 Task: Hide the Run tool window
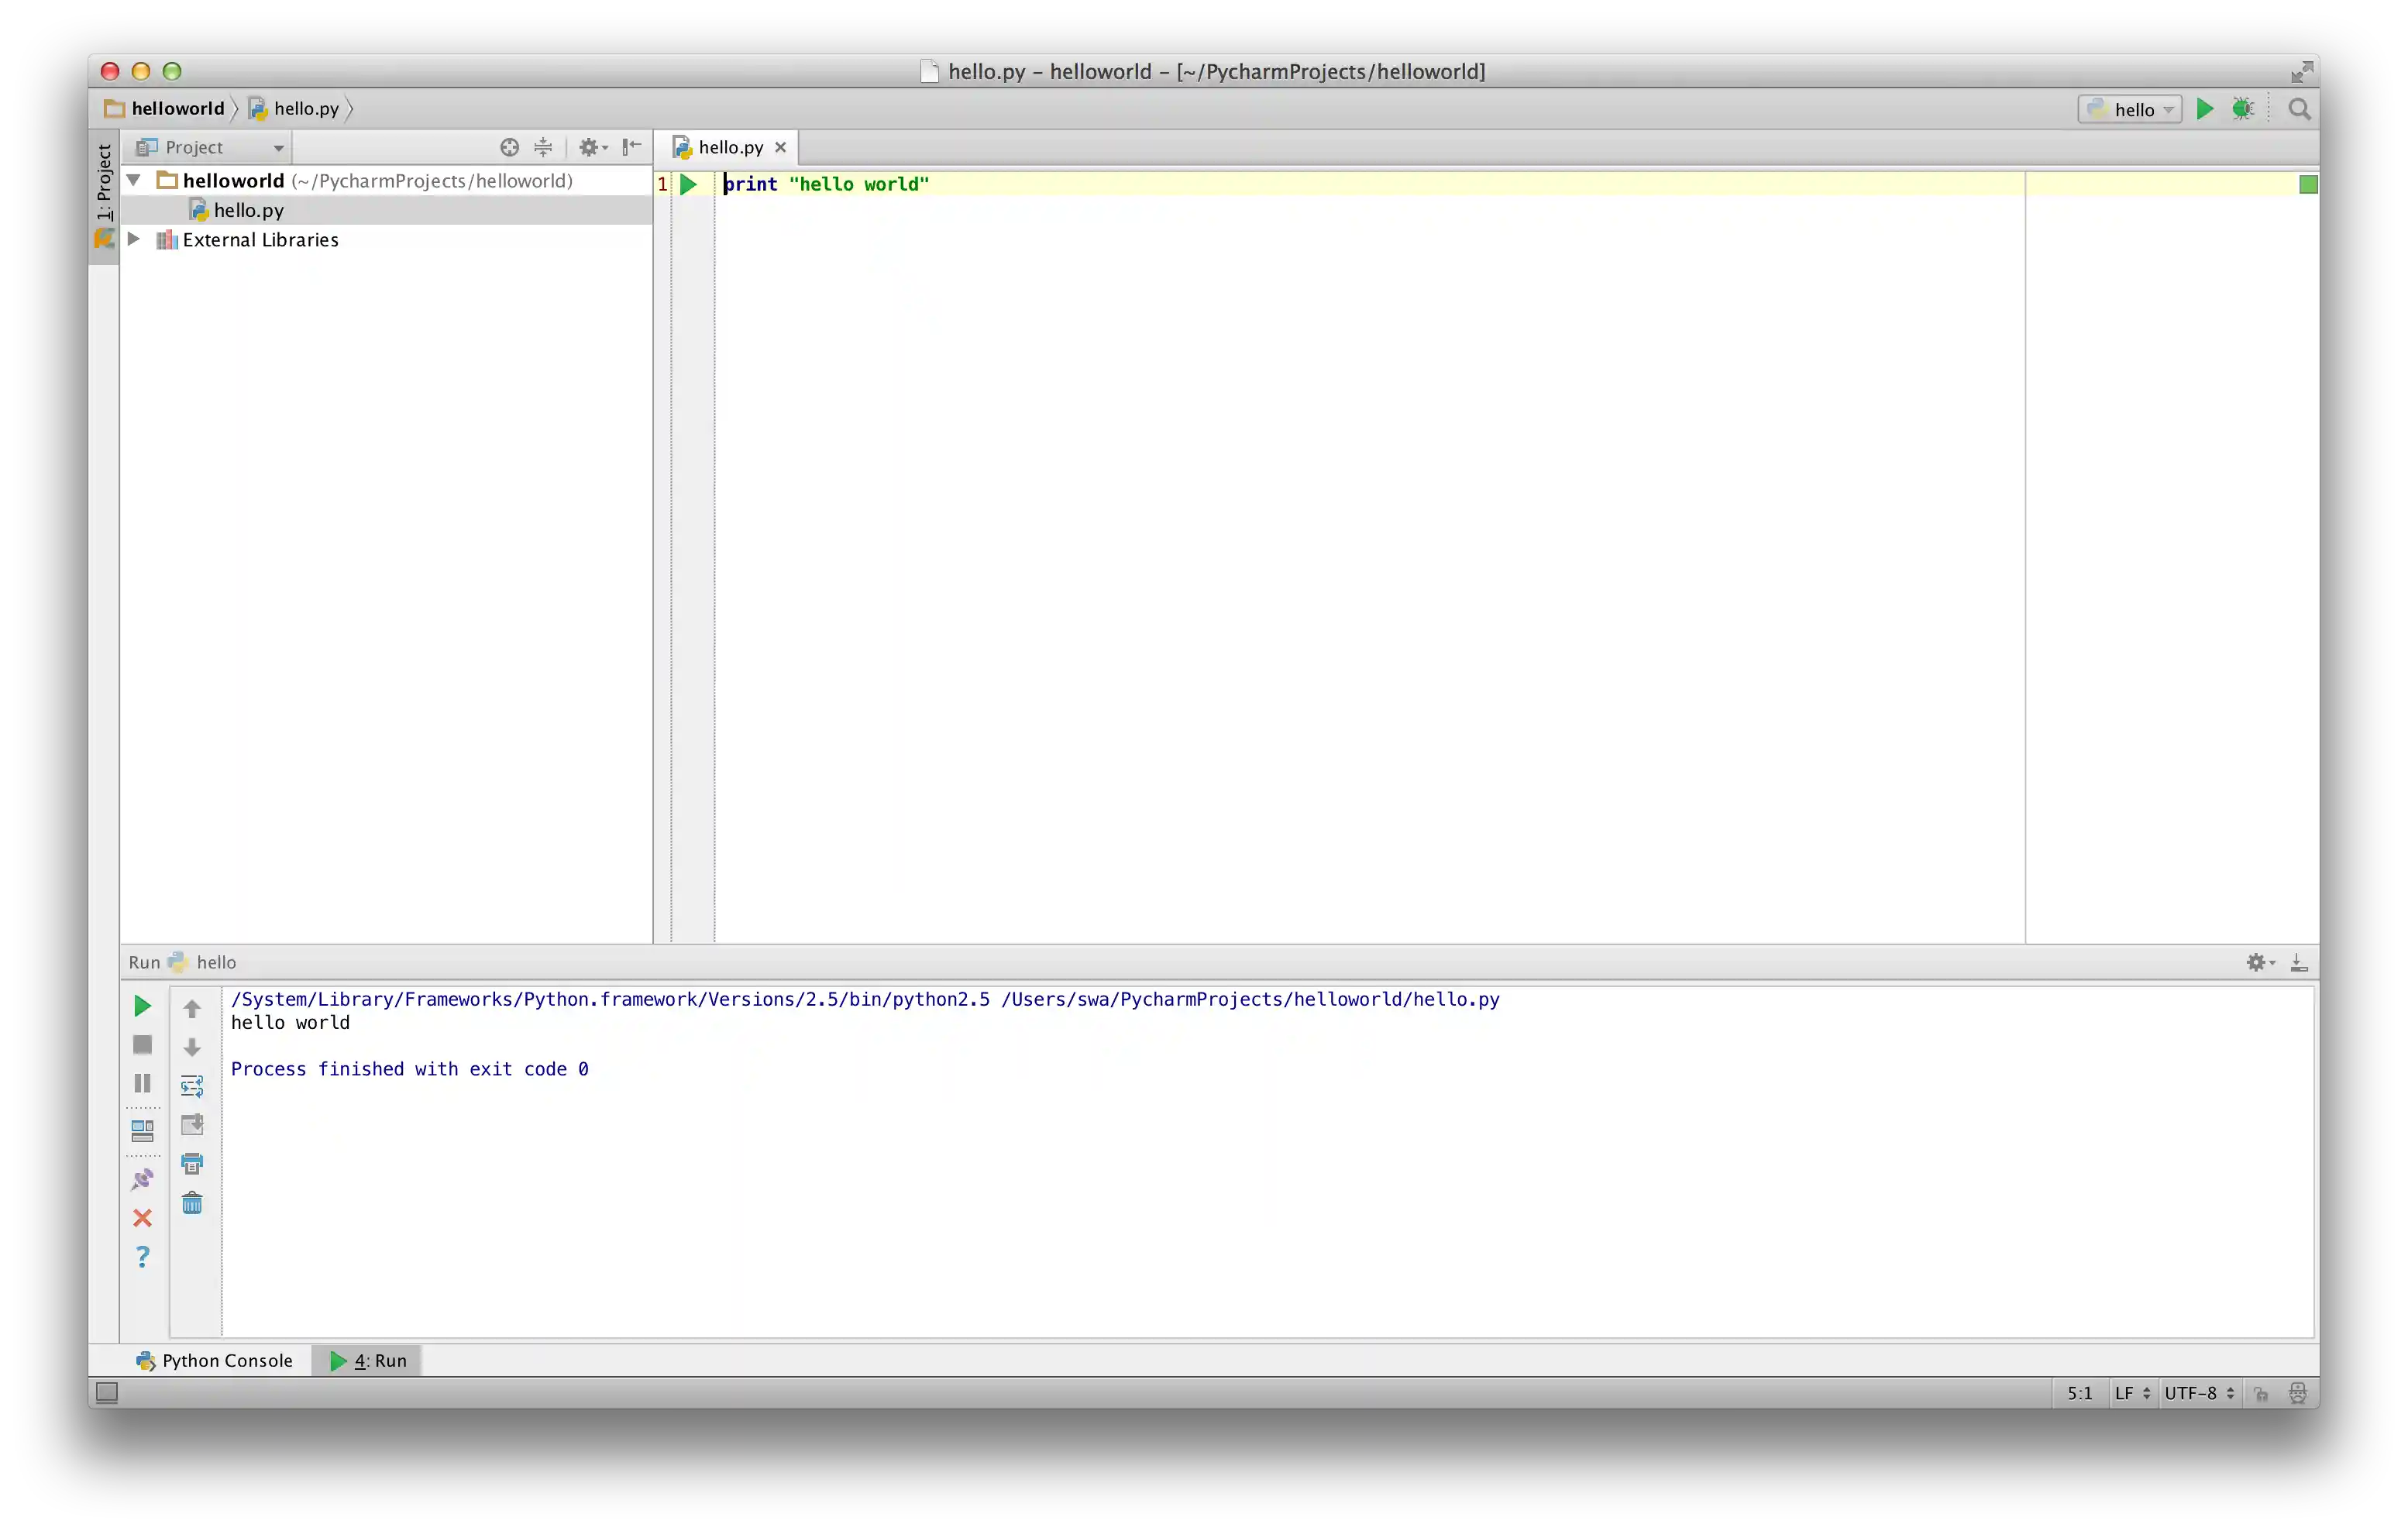point(2299,962)
